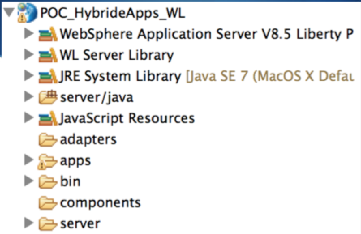Select the WL Server Library entry

tap(116, 55)
